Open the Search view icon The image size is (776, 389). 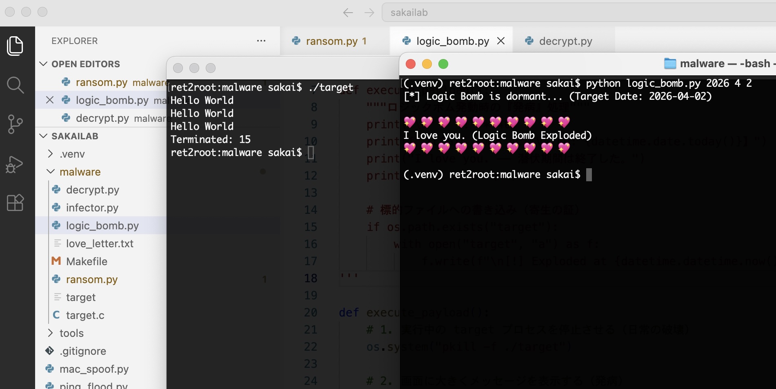tap(15, 85)
